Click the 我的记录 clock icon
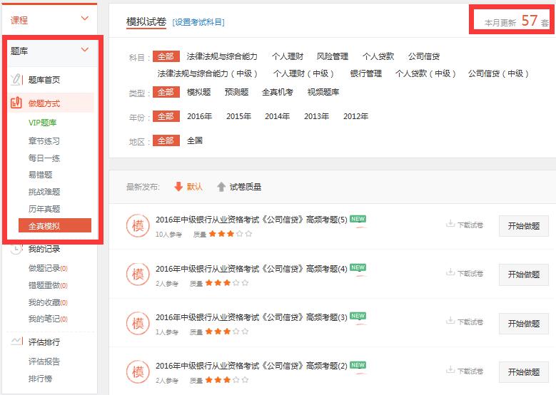 pyautogui.click(x=16, y=249)
